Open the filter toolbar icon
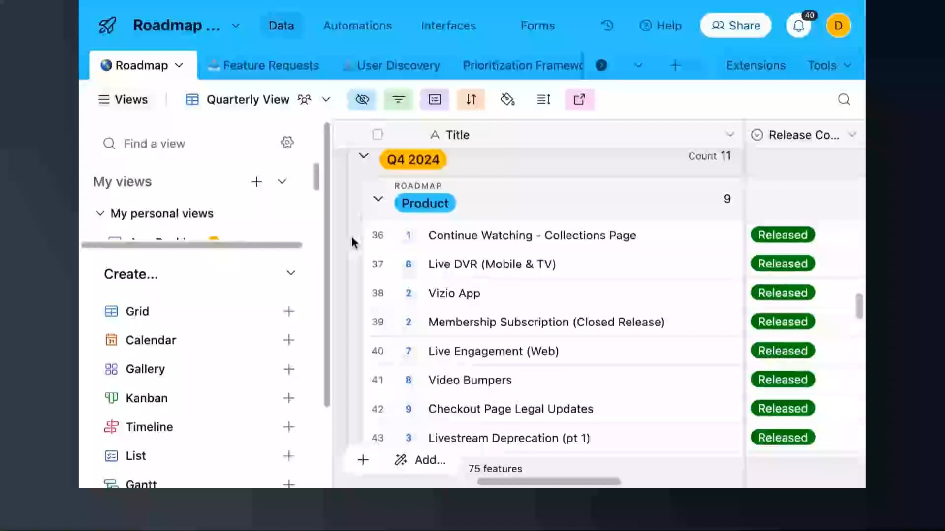 tap(398, 99)
